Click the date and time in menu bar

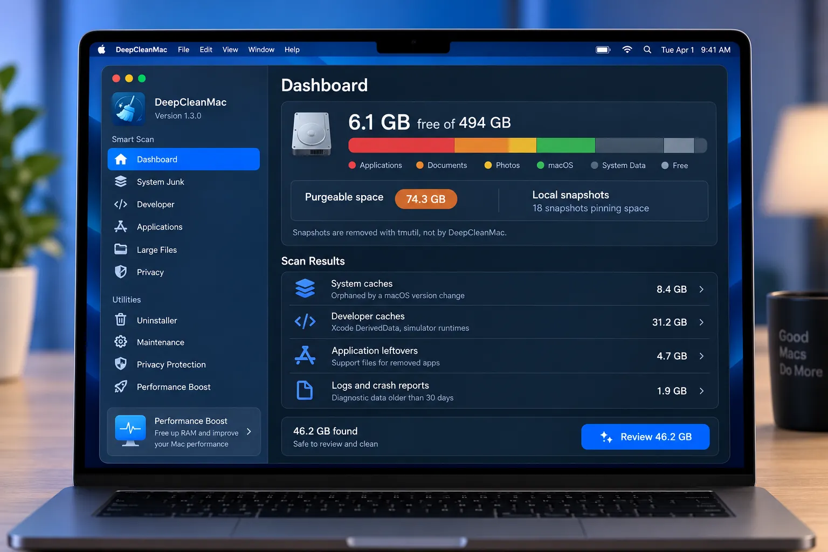tap(696, 50)
